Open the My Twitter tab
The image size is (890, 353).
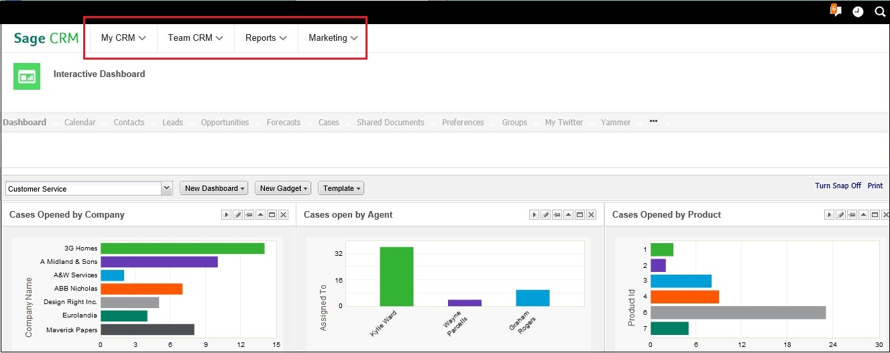pos(564,123)
